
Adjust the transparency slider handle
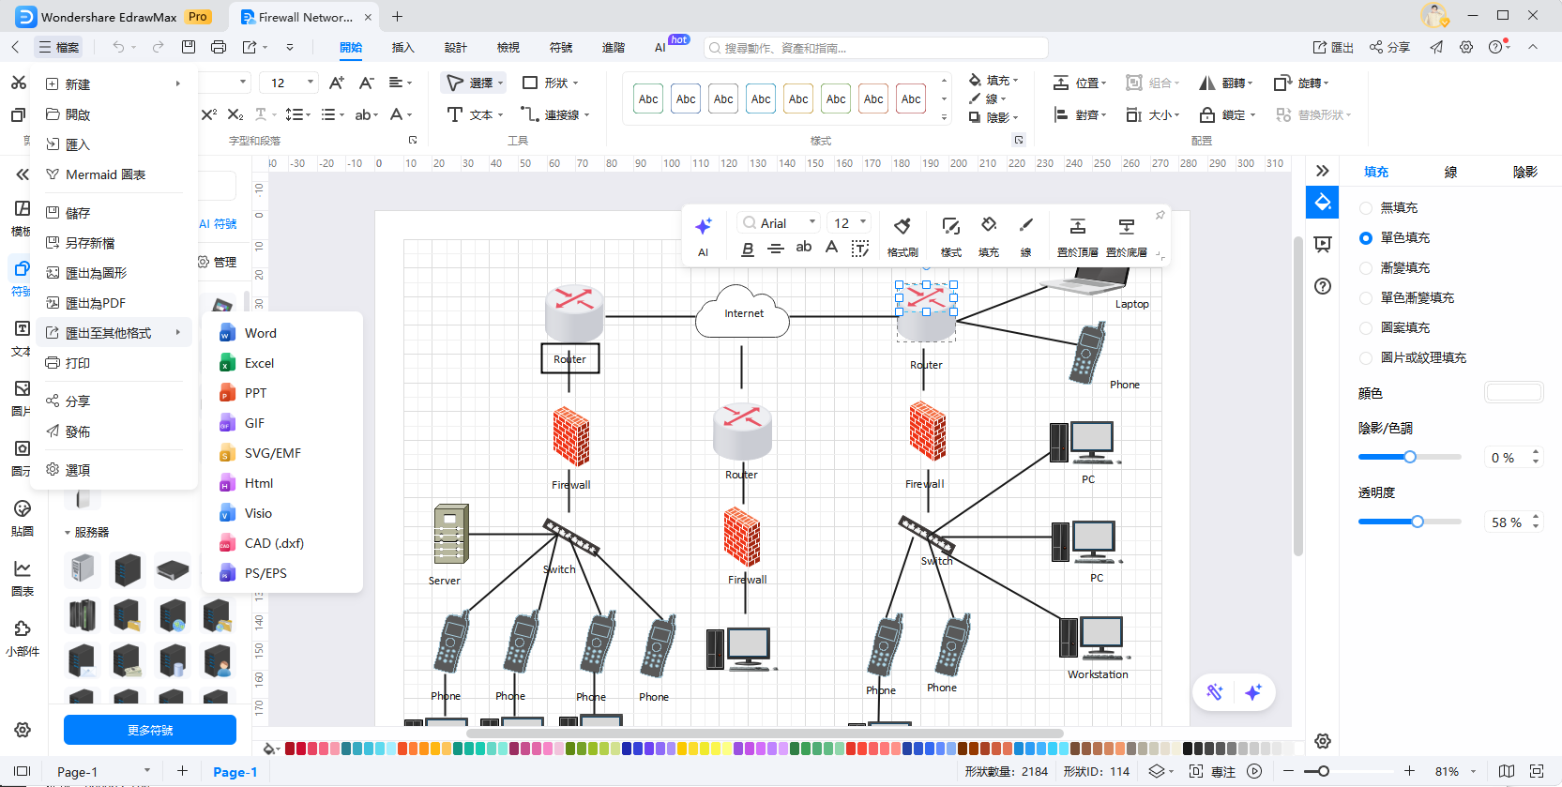click(x=1418, y=522)
